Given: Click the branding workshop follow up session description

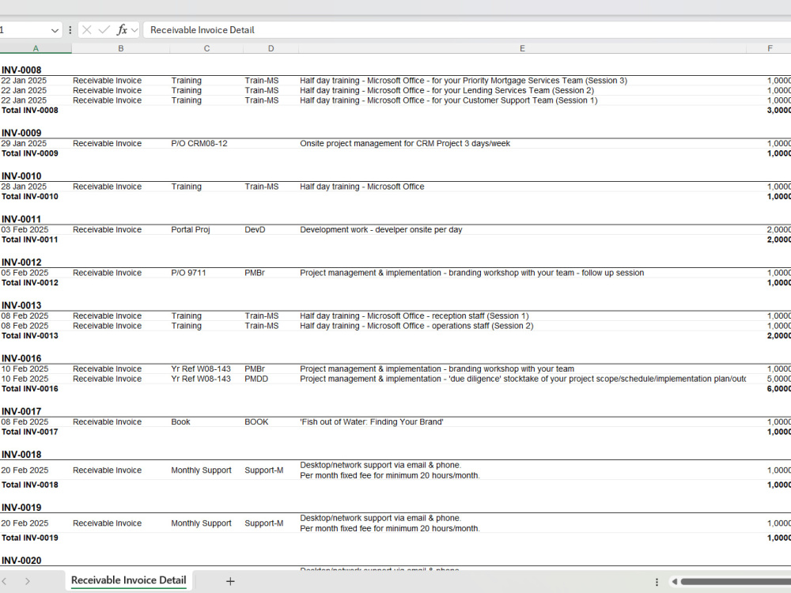Looking at the screenshot, I should point(471,273).
